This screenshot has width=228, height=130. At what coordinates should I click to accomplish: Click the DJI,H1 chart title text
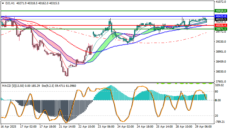[x=10, y=3]
